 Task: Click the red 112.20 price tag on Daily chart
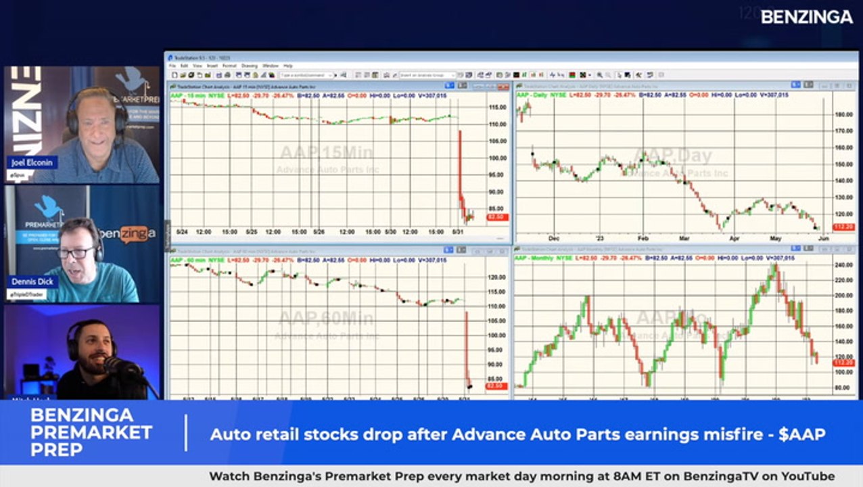click(x=844, y=227)
